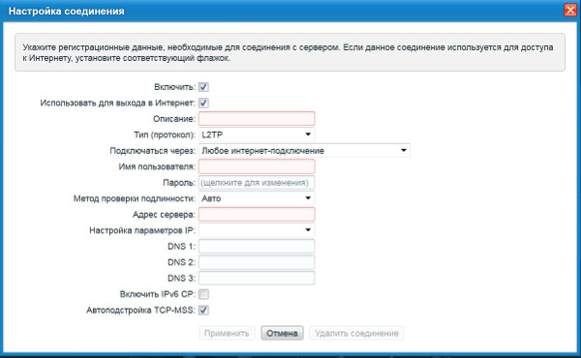Open Метод проверки подлинности dropdown
581x358 pixels.
(x=257, y=198)
